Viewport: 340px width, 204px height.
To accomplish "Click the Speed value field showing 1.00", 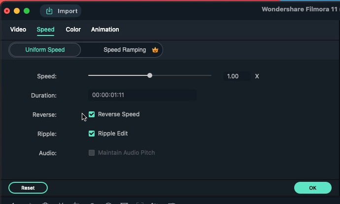I will tap(236, 76).
